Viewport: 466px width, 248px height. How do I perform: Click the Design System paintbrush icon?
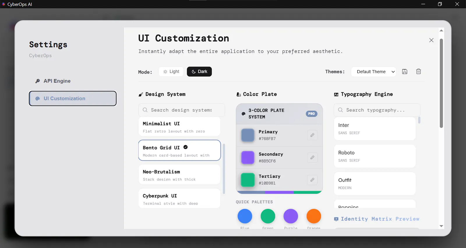(x=141, y=95)
